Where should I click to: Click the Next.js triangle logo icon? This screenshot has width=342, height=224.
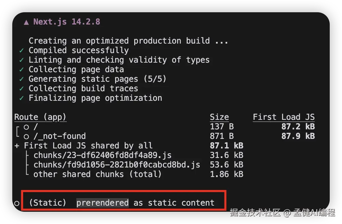coord(26,22)
